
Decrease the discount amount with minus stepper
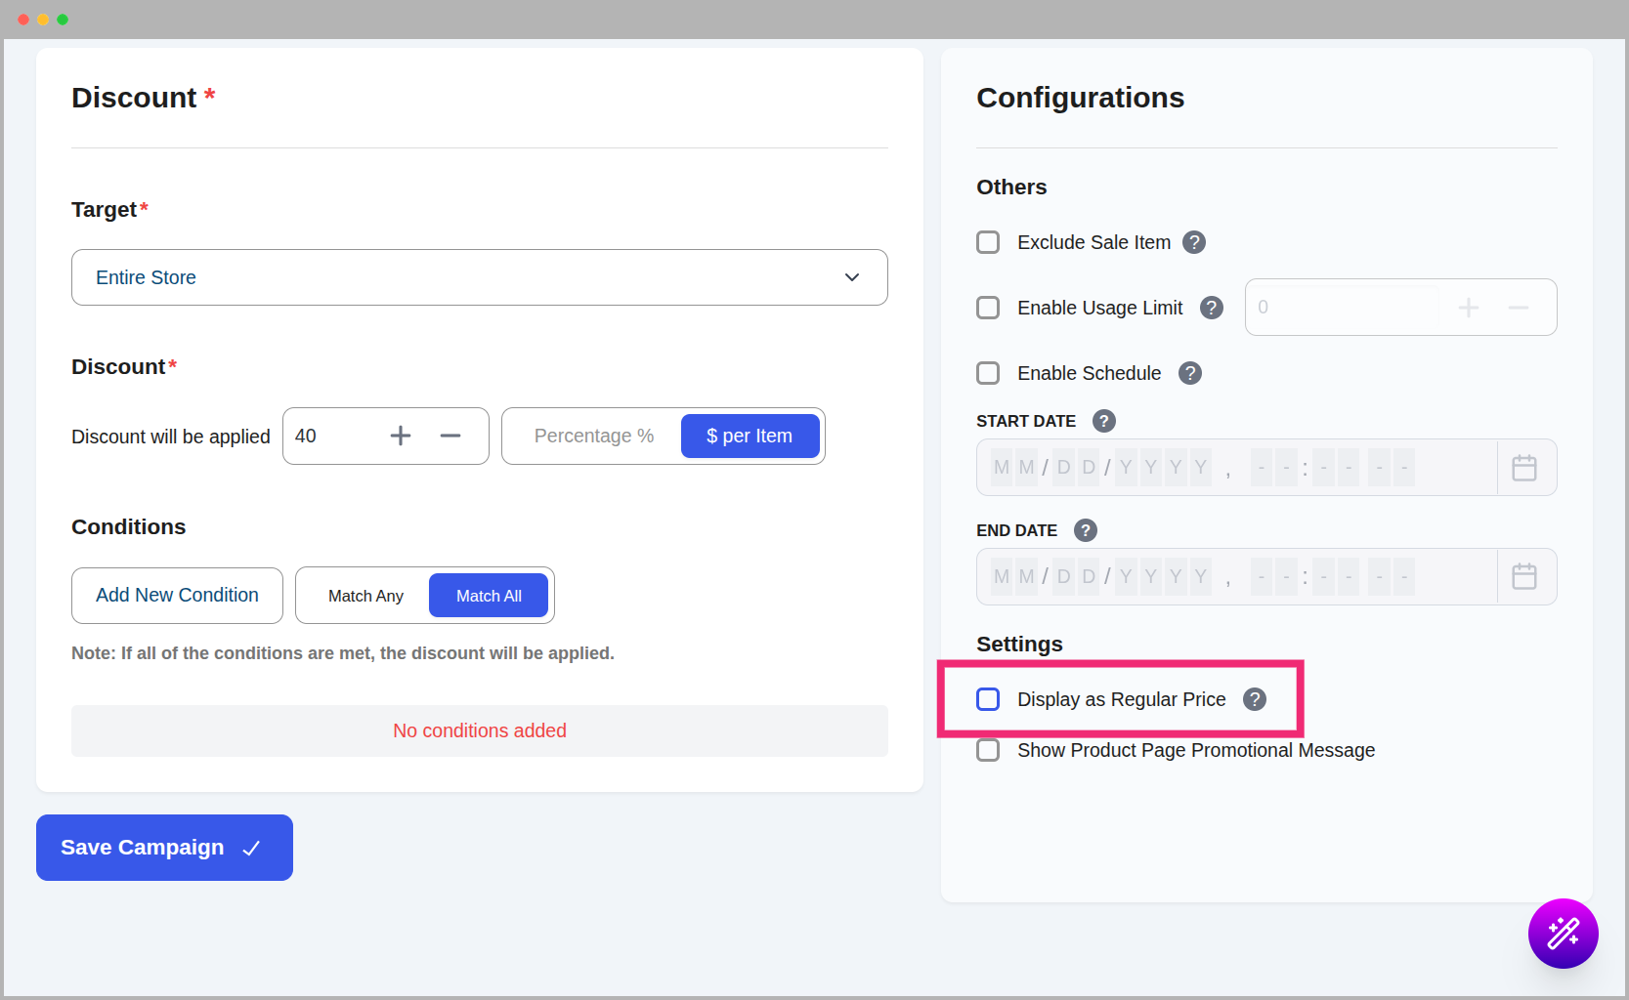pyautogui.click(x=450, y=437)
